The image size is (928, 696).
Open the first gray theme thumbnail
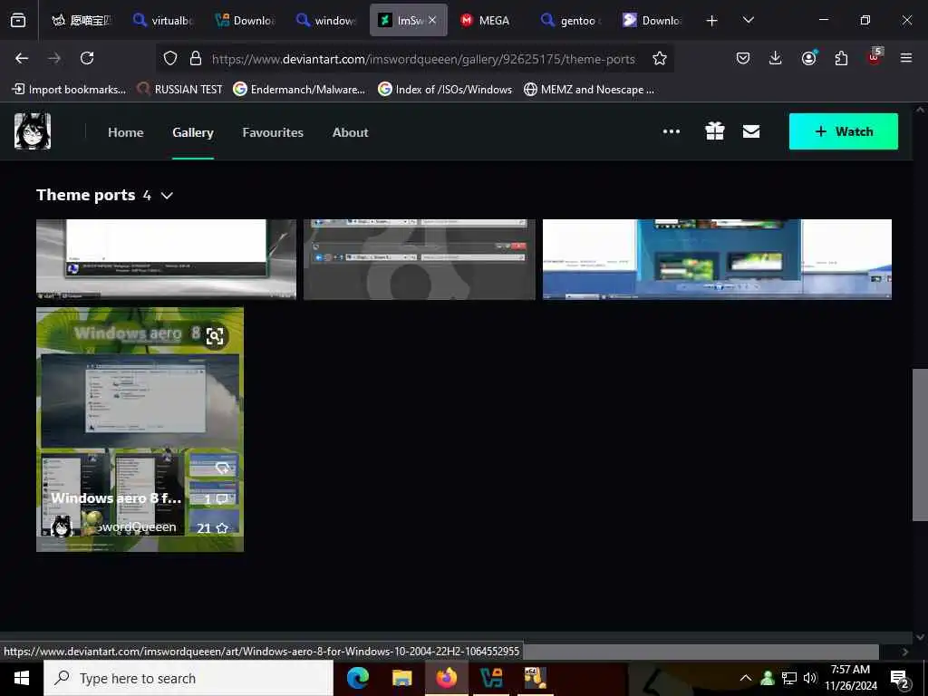click(x=167, y=259)
